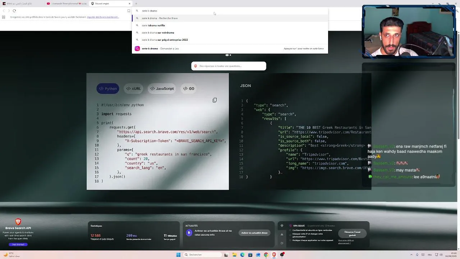Click the Brave logo above Brave Search API
The height and width of the screenshot is (259, 460).
pos(18,222)
